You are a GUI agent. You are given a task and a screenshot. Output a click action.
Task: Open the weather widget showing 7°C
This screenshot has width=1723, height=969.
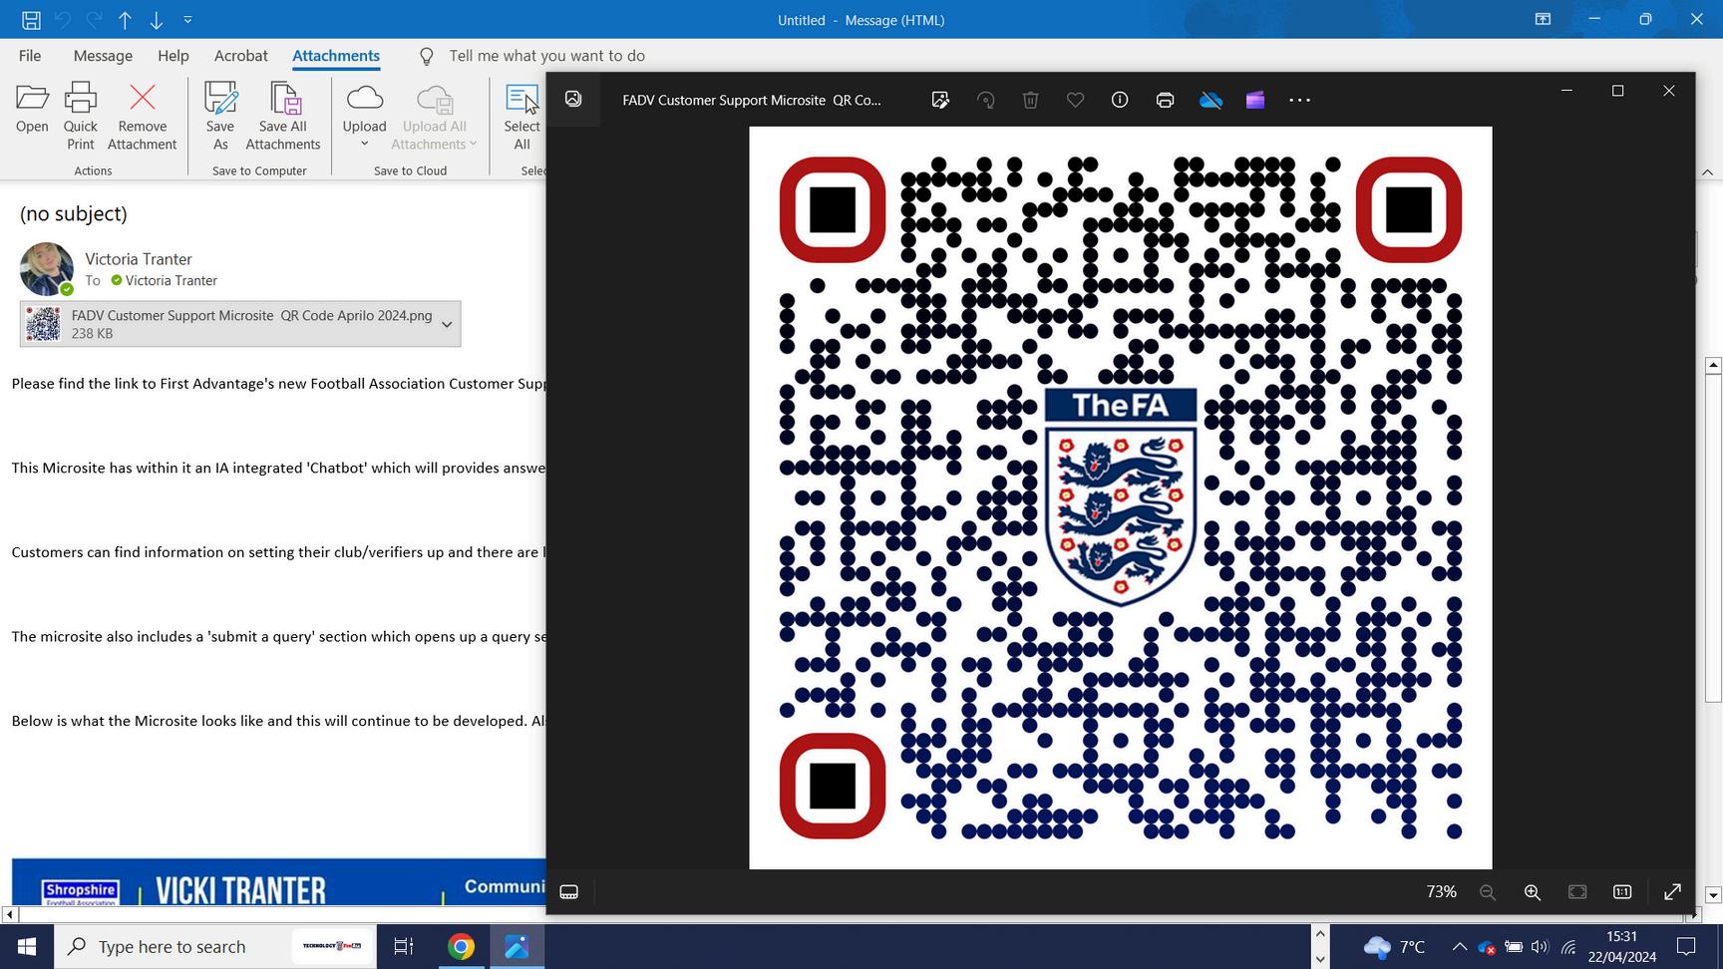(1393, 946)
